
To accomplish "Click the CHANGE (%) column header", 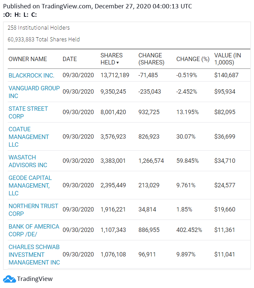I will tap(193, 59).
